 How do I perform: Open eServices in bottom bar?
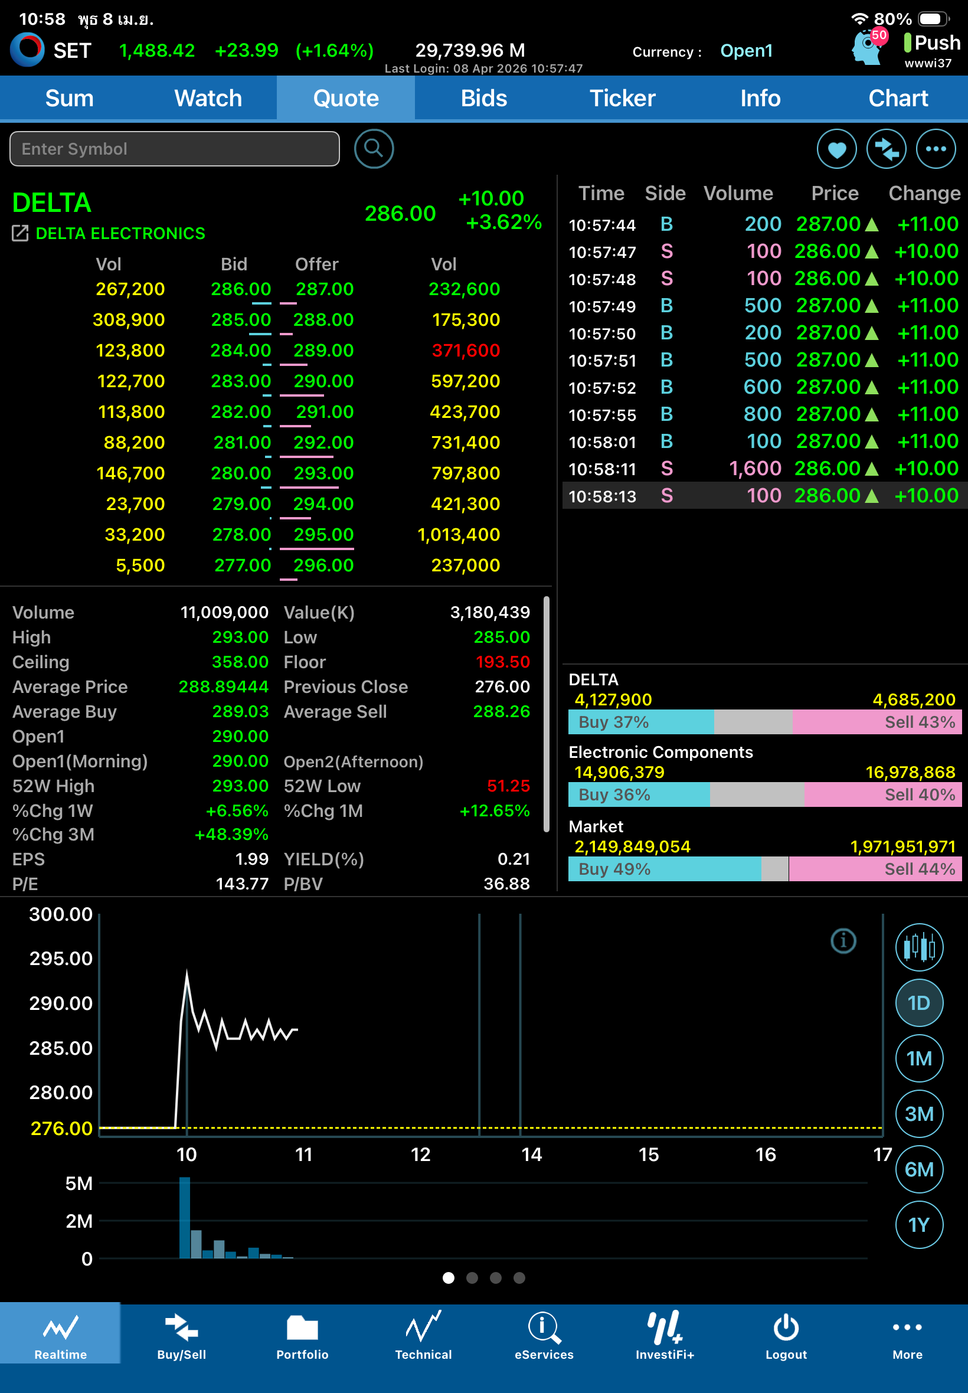click(x=544, y=1336)
